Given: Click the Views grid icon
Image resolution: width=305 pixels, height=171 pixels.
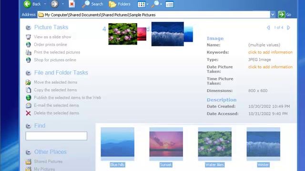Looking at the screenshot, I should [141, 4].
